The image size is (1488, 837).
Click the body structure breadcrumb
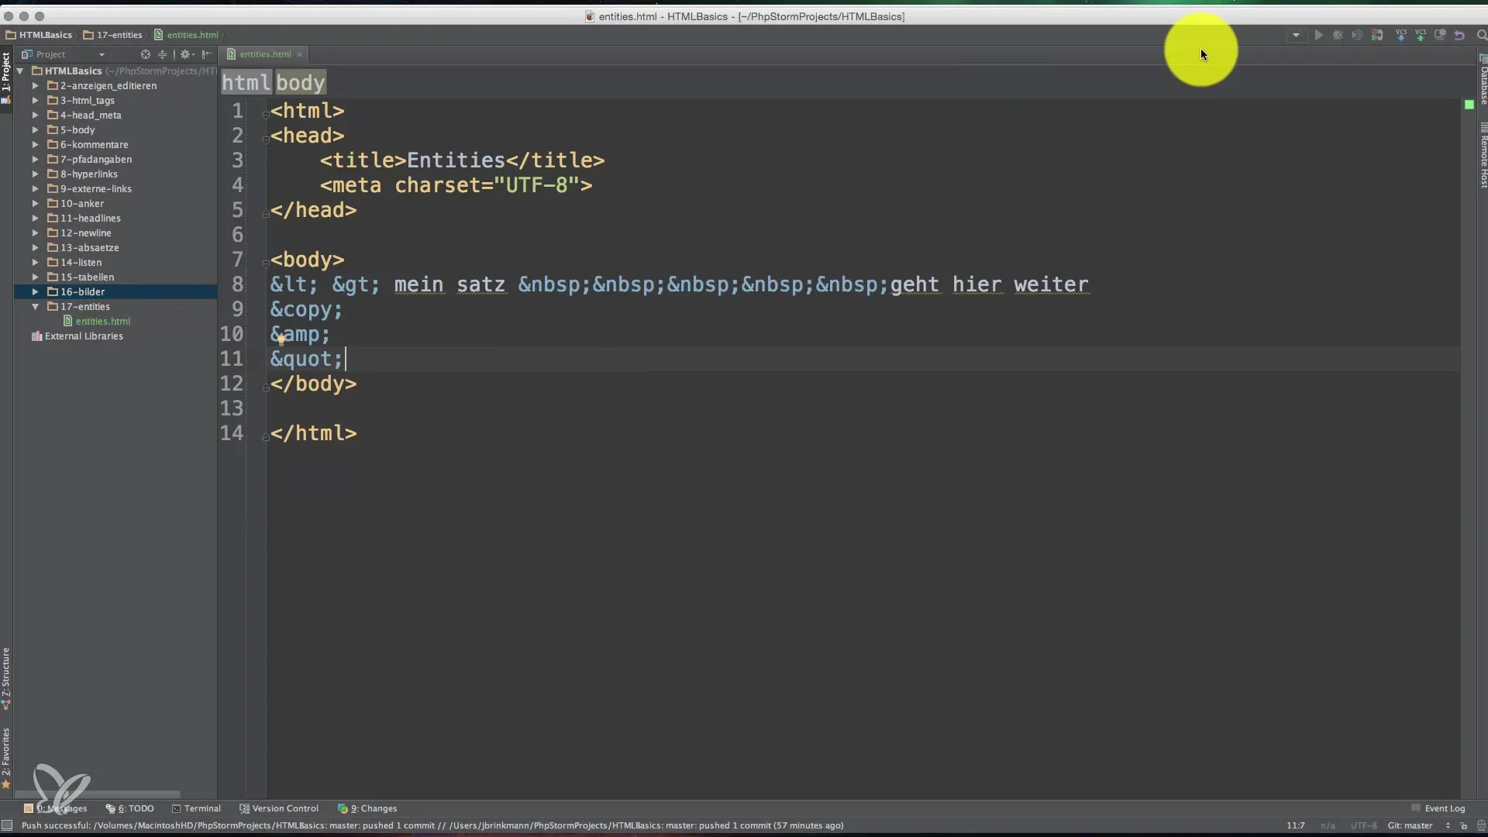(301, 83)
